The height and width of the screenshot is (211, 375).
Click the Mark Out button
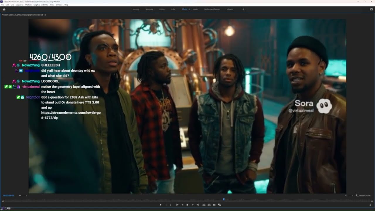click(x=171, y=205)
